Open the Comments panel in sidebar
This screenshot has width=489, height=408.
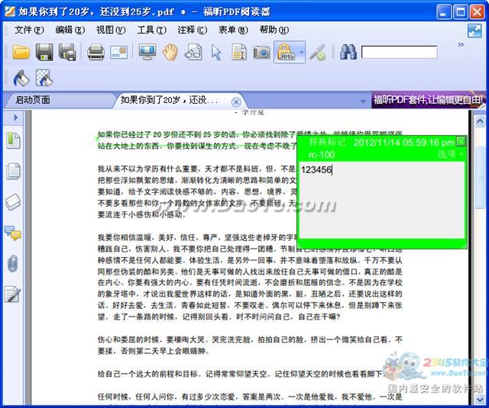[13, 233]
